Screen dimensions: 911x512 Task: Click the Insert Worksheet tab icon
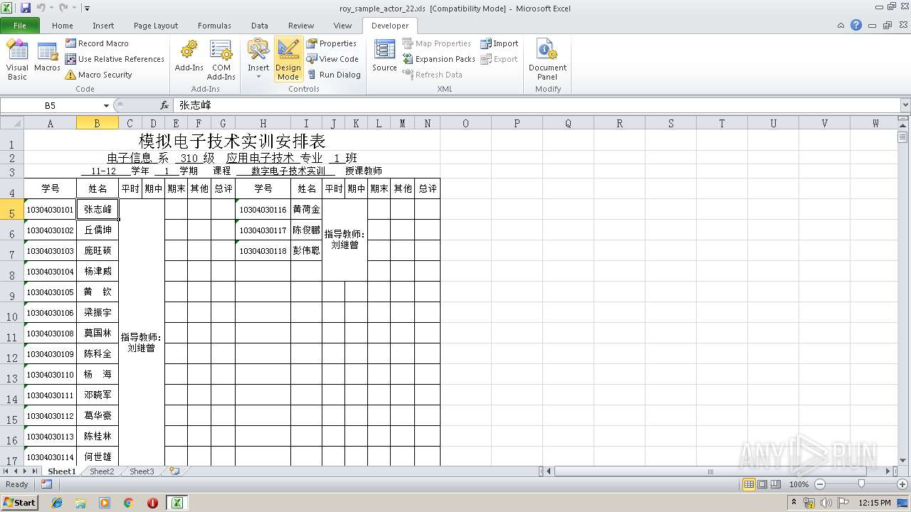[174, 471]
